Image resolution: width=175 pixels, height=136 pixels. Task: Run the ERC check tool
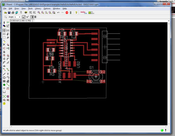point(4,100)
